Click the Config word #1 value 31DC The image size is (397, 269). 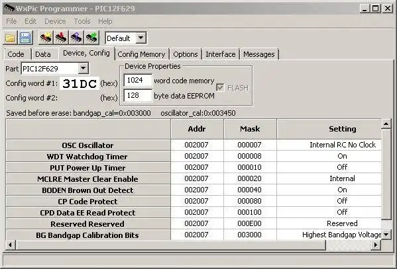[x=80, y=83]
